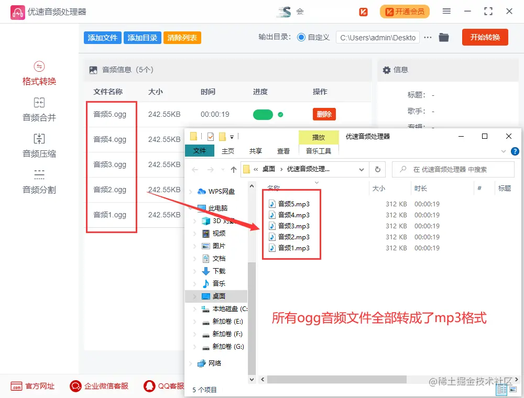Screen dimensions: 524x398
Task: Expand the 网络 tree node
Action: pos(191,363)
